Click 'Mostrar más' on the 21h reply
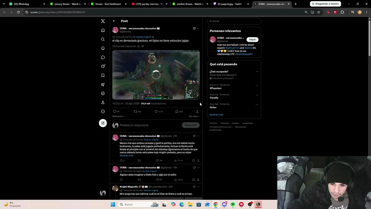Screen dimensions: 371x209 tap(126, 156)
